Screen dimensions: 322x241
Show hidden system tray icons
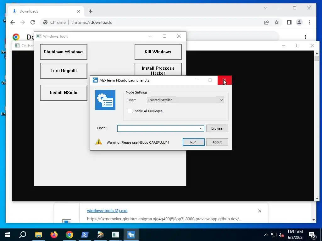(x=266, y=235)
